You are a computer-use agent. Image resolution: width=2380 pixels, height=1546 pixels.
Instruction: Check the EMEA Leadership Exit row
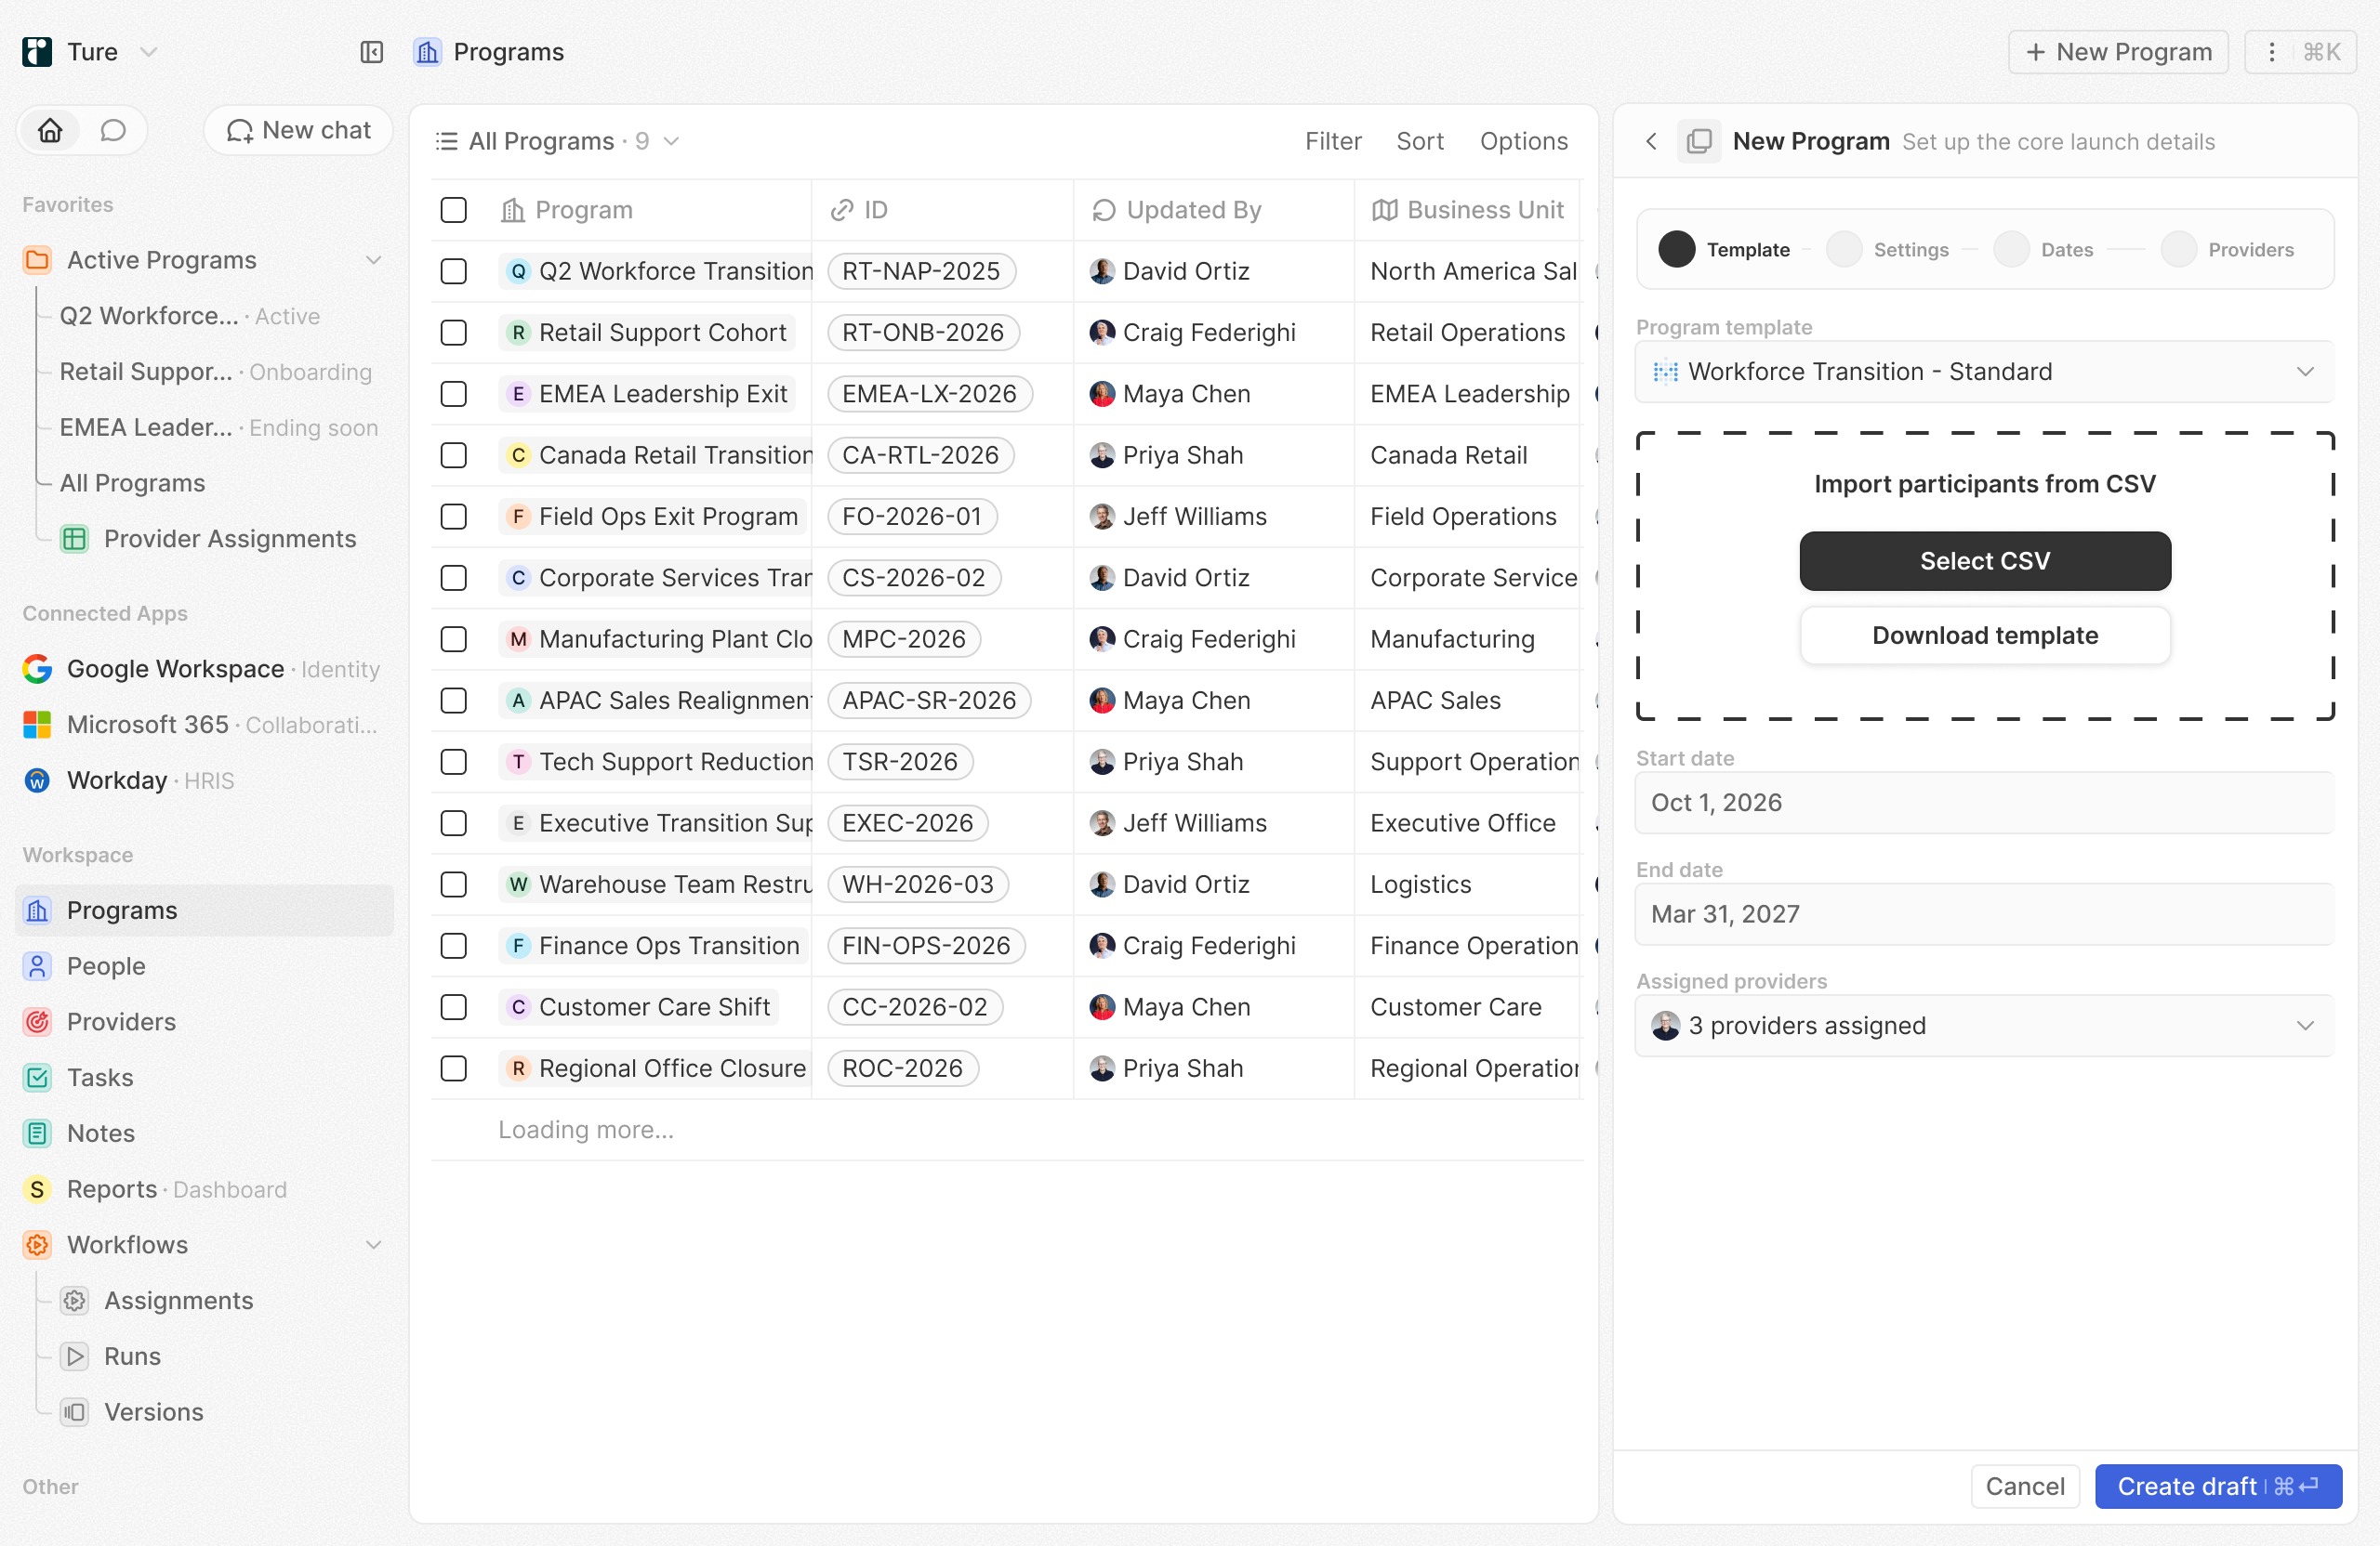point(453,394)
